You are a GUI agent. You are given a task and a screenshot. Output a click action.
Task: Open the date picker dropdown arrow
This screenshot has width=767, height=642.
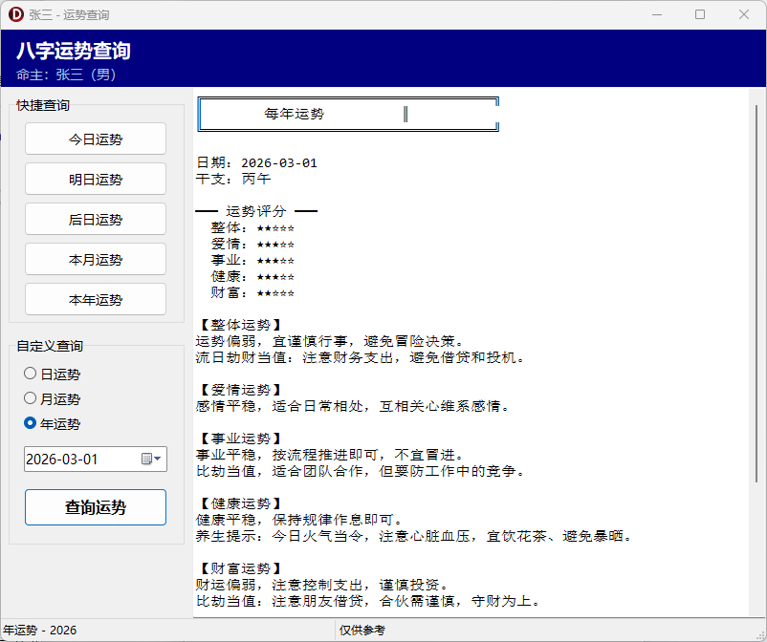[158, 459]
